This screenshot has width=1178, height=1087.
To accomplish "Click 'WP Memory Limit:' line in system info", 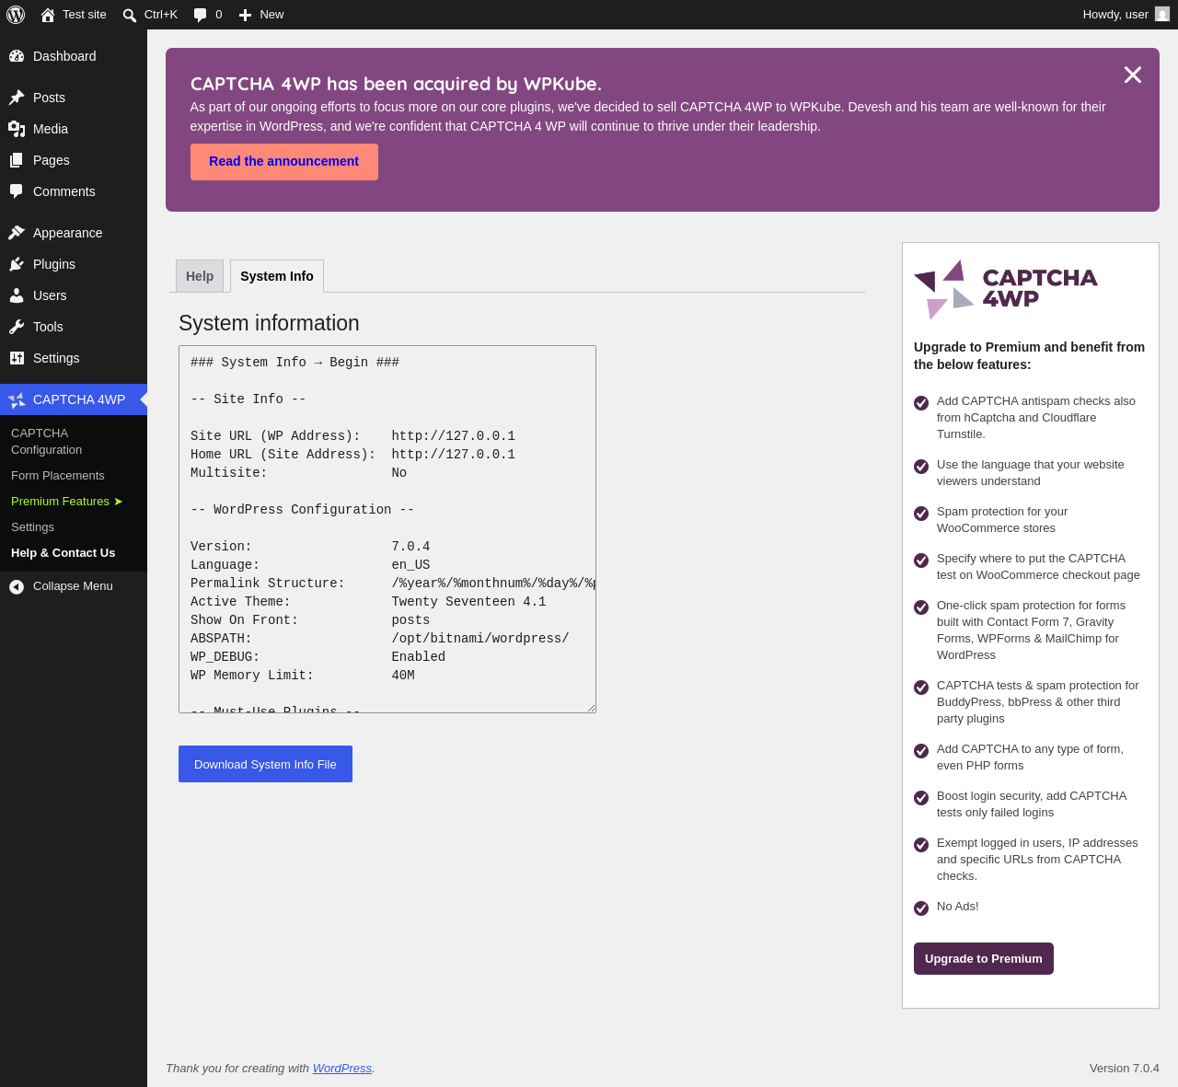I will 303,676.
